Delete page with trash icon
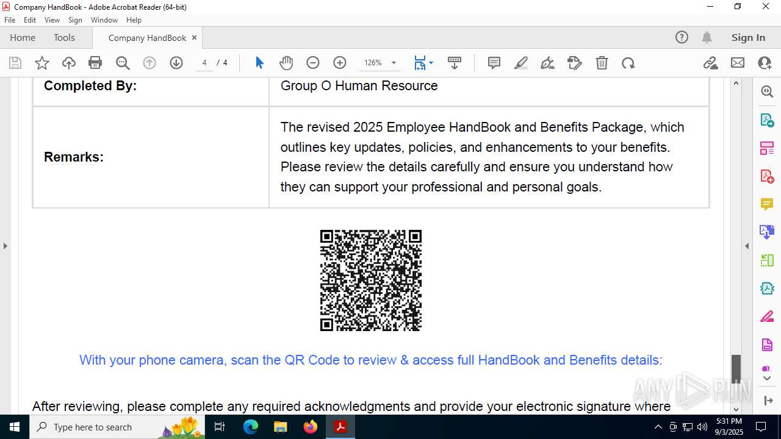The height and width of the screenshot is (439, 781). (602, 63)
